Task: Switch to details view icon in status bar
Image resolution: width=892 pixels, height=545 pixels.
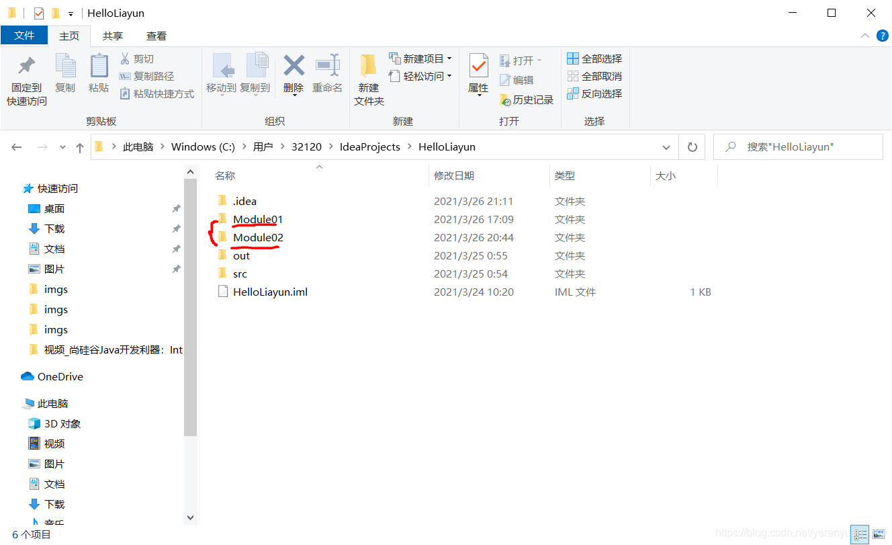Action: click(x=859, y=535)
